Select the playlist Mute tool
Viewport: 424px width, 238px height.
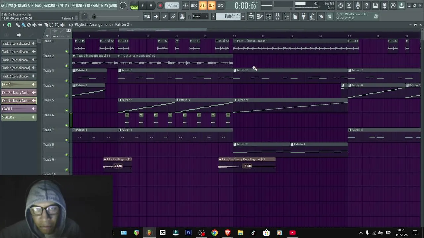pos(34,25)
